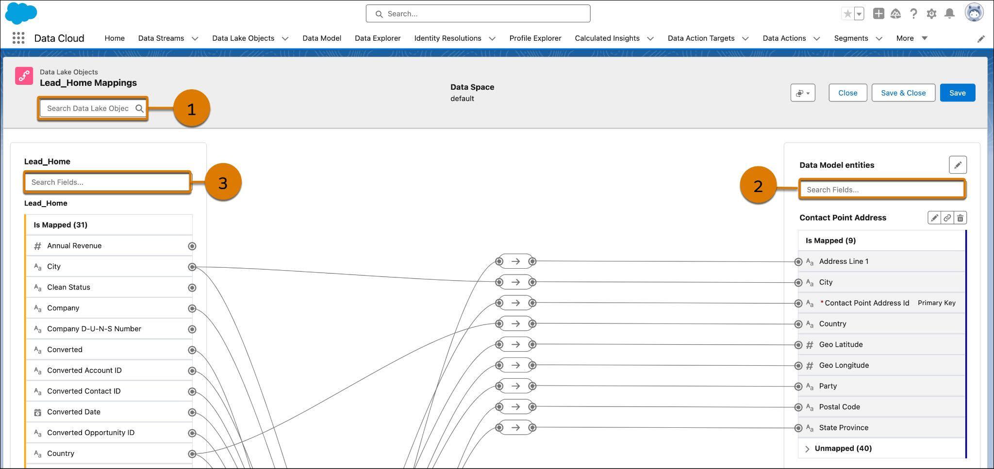
Task: Open the Trailhead guidance icon
Action: pos(895,14)
